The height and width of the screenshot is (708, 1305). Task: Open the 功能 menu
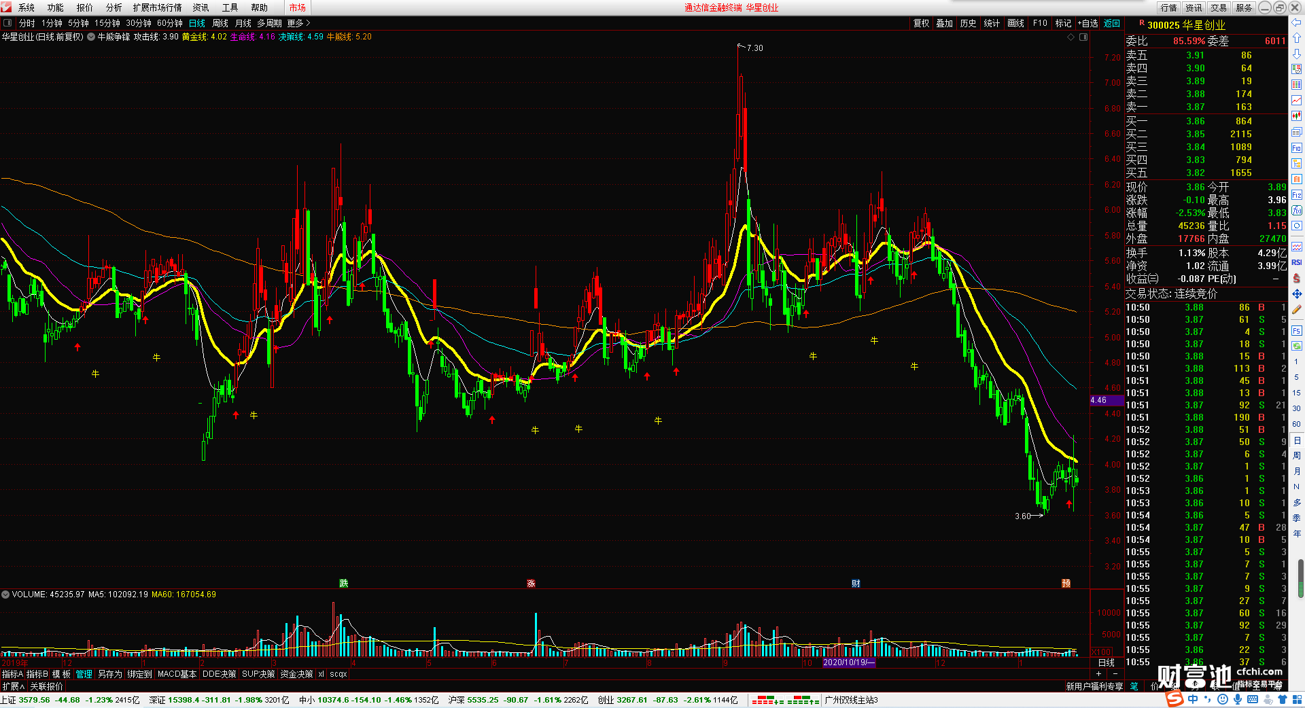[x=56, y=7]
